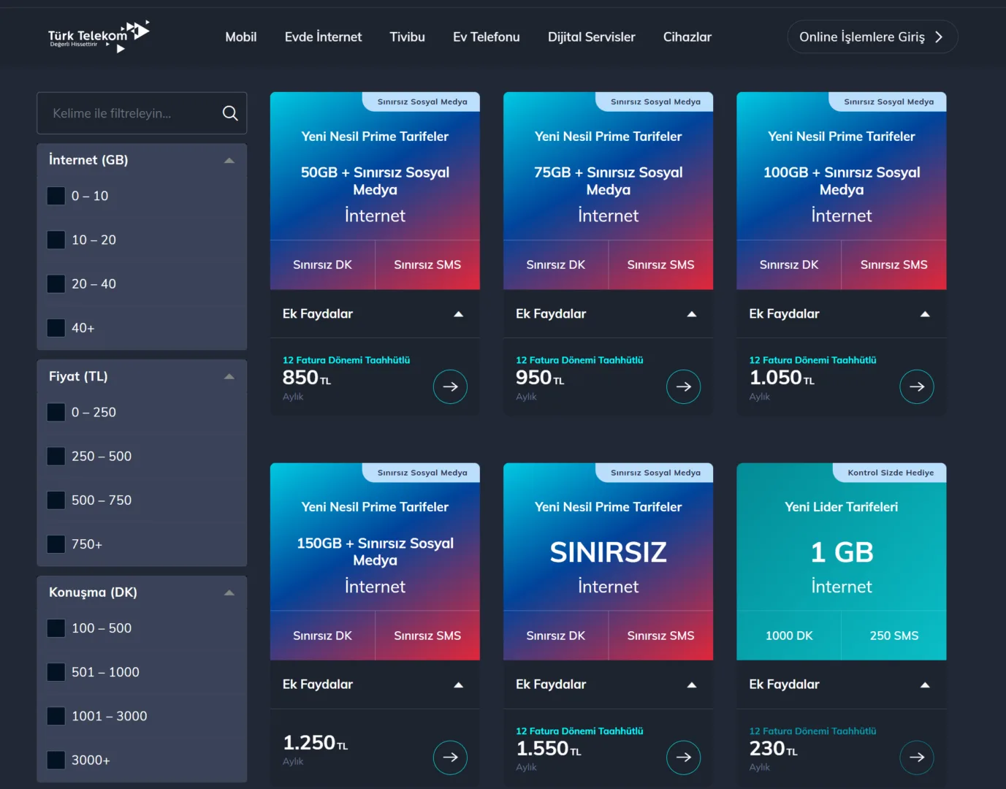Click the 1000 DK text on 1 GB card

click(789, 636)
